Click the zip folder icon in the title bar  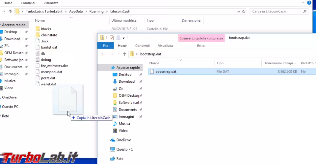point(102,37)
